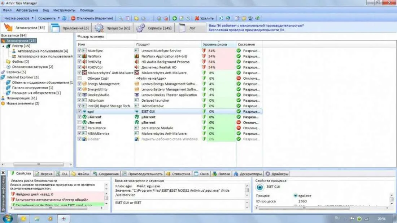Select Планировщик [61] in the tree
397x223 pixels.
(22, 98)
